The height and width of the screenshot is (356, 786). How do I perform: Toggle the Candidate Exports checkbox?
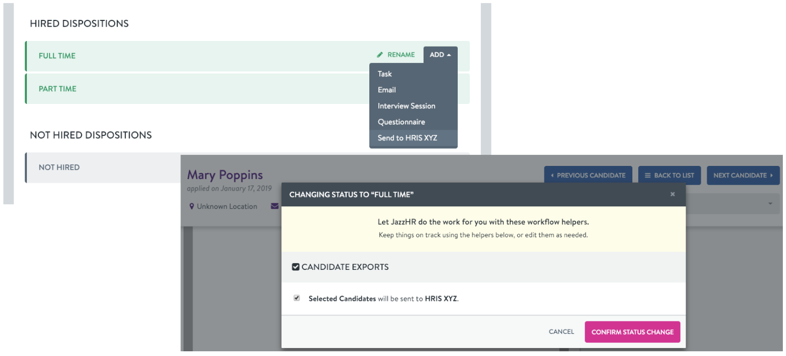pyautogui.click(x=296, y=267)
